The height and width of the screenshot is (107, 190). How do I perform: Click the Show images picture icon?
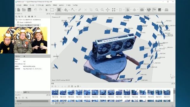click(x=159, y=10)
